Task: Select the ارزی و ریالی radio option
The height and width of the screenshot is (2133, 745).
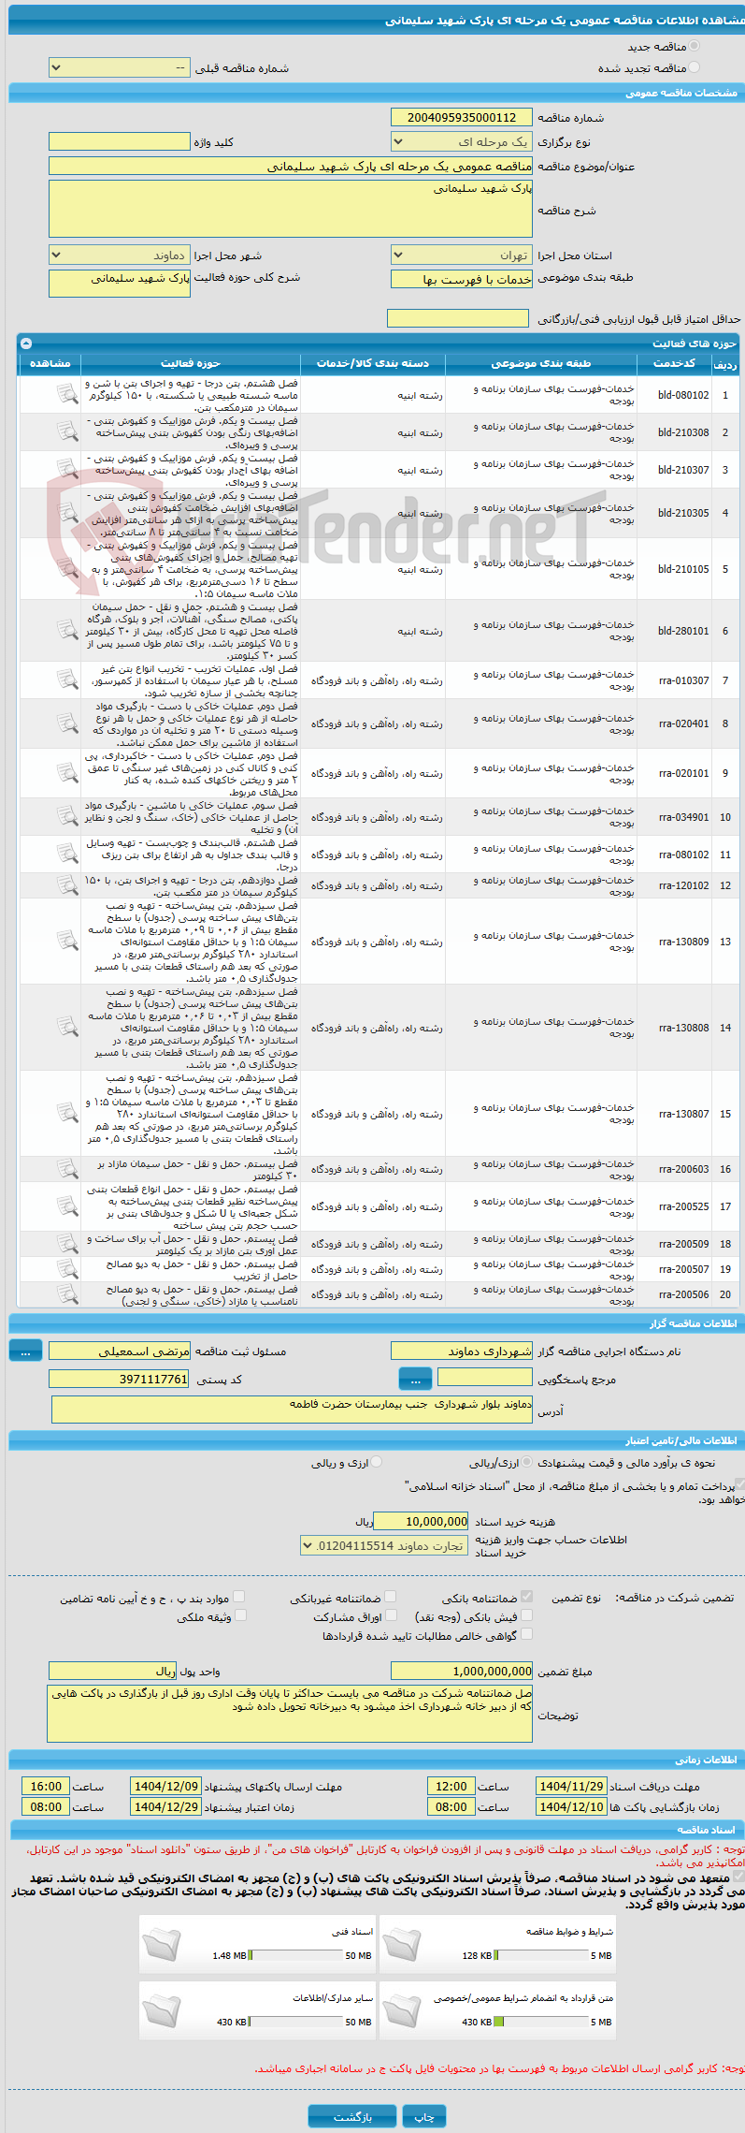Action: coord(377,1462)
